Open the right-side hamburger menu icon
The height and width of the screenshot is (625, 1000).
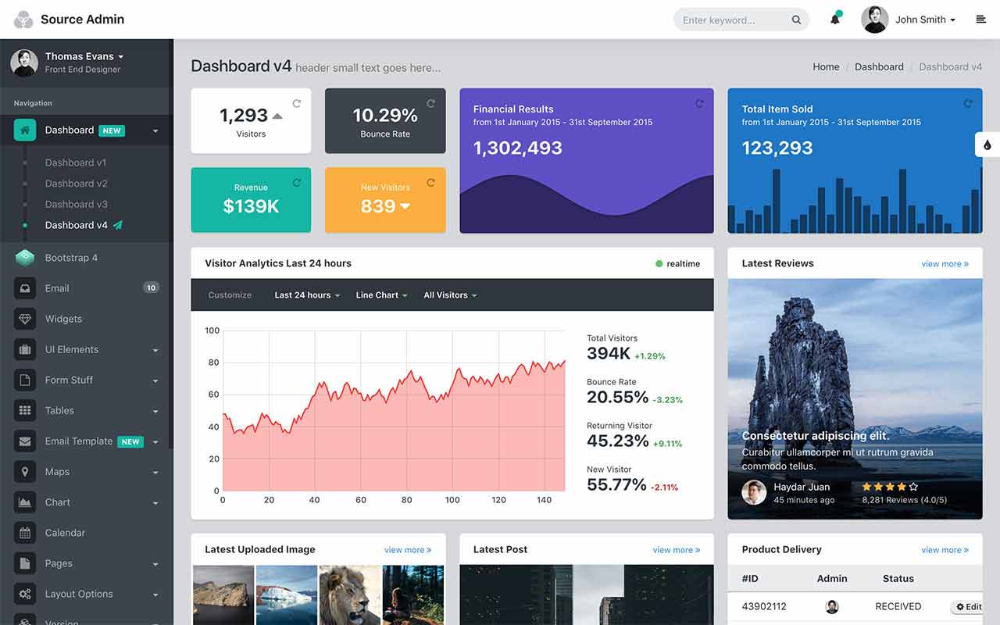(x=981, y=20)
